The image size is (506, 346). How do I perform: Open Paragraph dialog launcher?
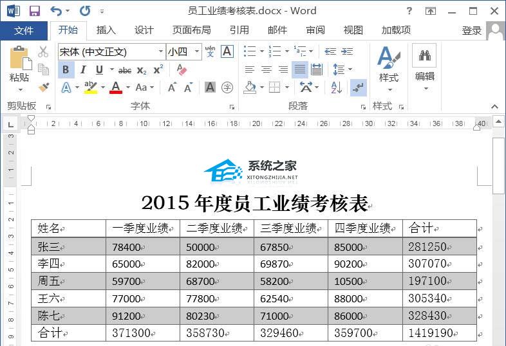tap(363, 107)
